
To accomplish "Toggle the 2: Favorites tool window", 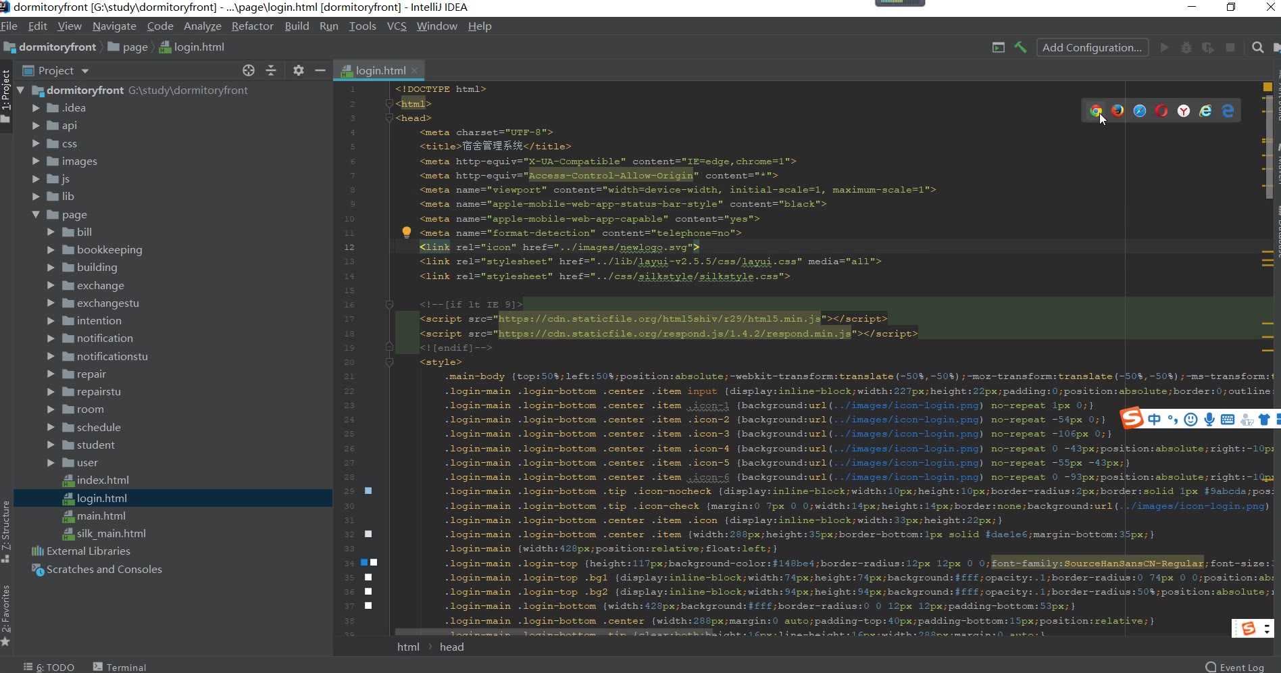I will point(6,616).
